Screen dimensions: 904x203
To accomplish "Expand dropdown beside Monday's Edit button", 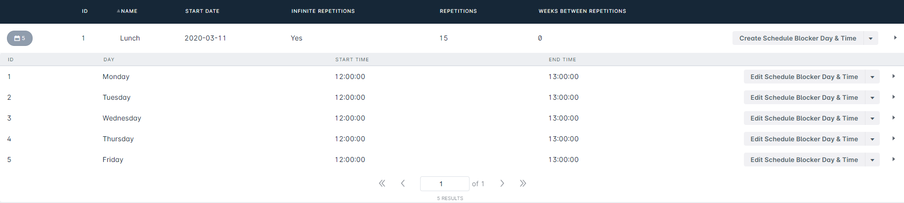I will click(x=872, y=77).
